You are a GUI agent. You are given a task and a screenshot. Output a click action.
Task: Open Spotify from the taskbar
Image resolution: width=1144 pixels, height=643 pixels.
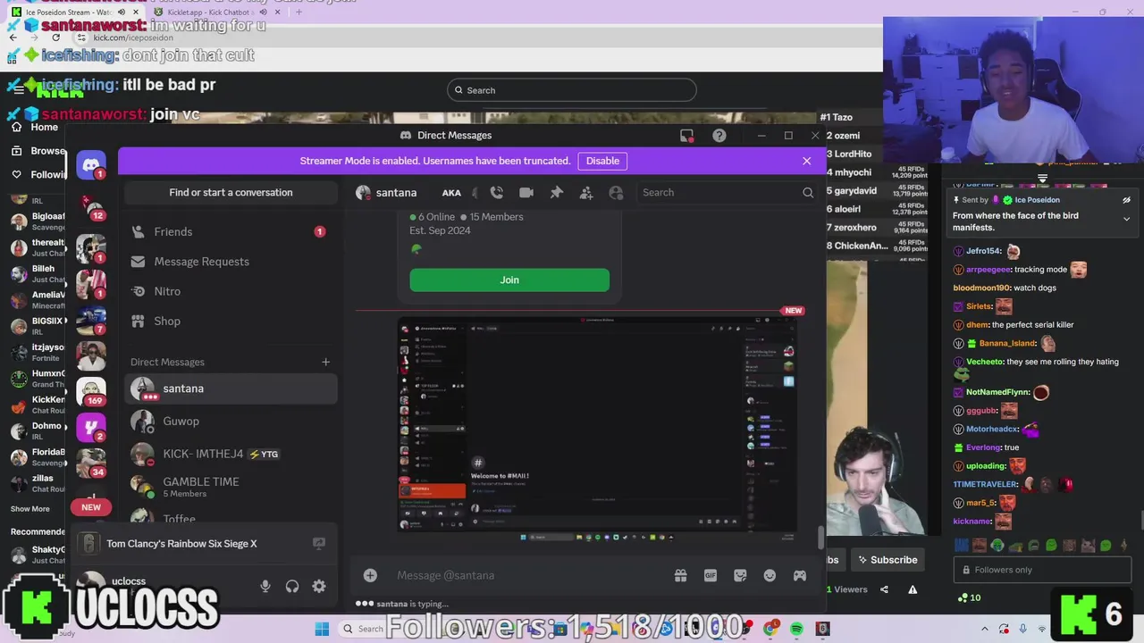pos(796,629)
